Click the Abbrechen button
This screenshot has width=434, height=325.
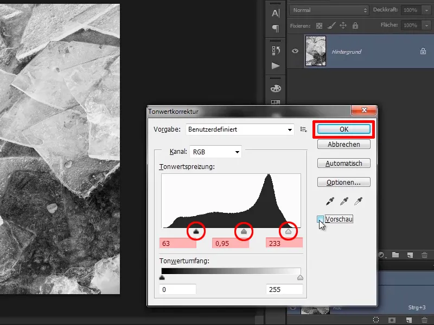(344, 144)
